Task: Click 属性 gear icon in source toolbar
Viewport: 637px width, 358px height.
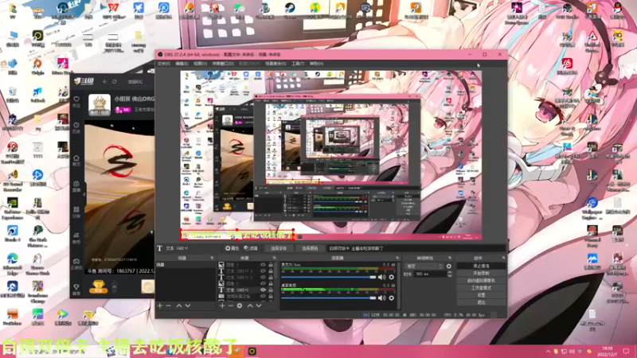Action: tap(228, 248)
